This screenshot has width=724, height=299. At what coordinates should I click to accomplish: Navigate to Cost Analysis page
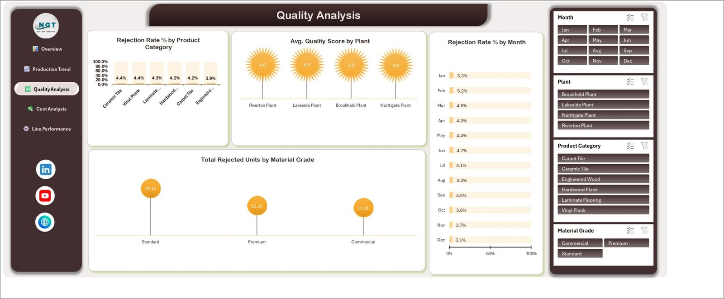(51, 109)
